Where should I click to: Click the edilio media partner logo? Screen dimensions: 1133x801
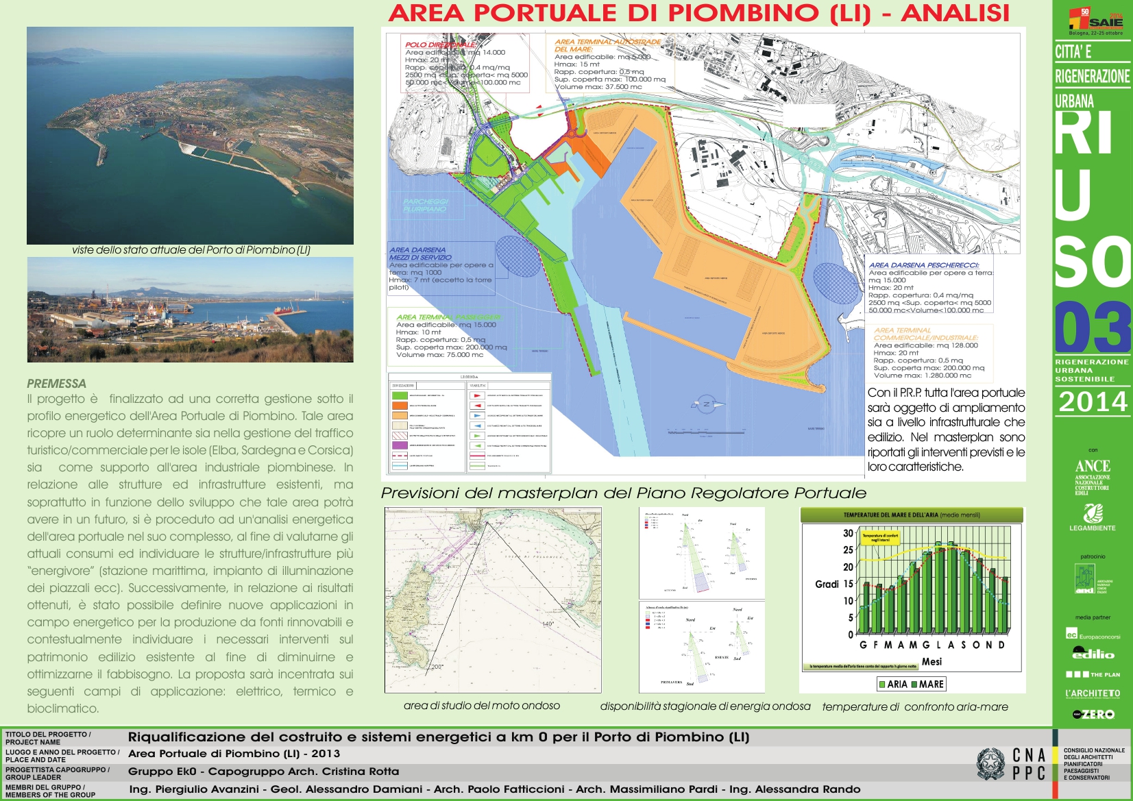[x=1093, y=654]
